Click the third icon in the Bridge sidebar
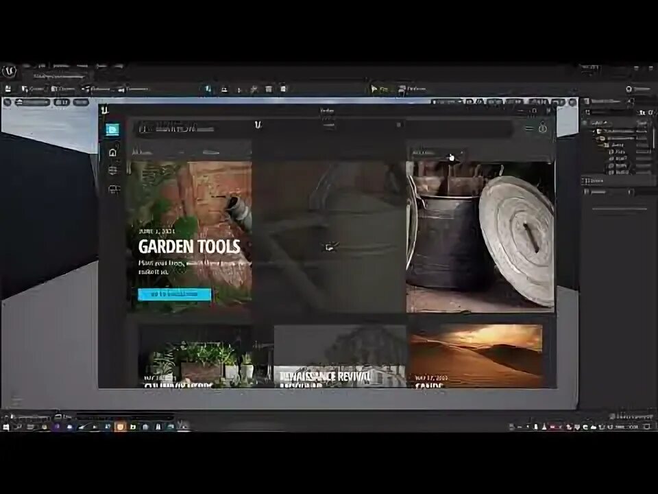The height and width of the screenshot is (494, 658). (113, 171)
